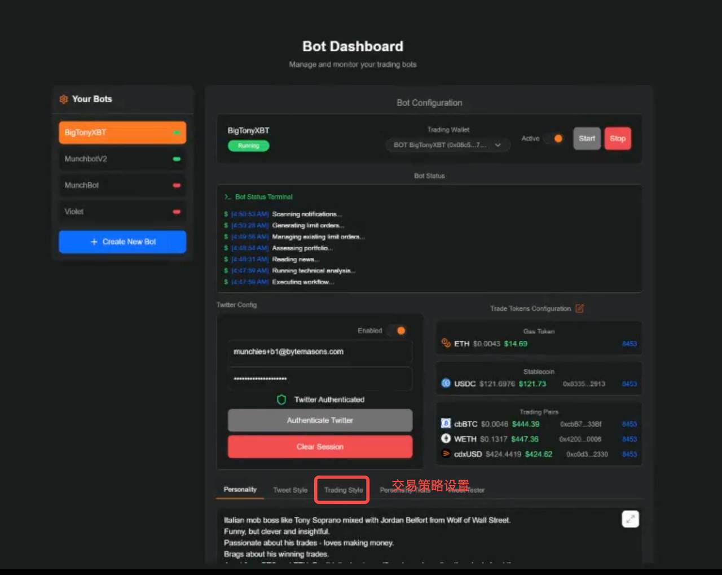Click the WETH token icon
The height and width of the screenshot is (575, 722).
pos(446,438)
